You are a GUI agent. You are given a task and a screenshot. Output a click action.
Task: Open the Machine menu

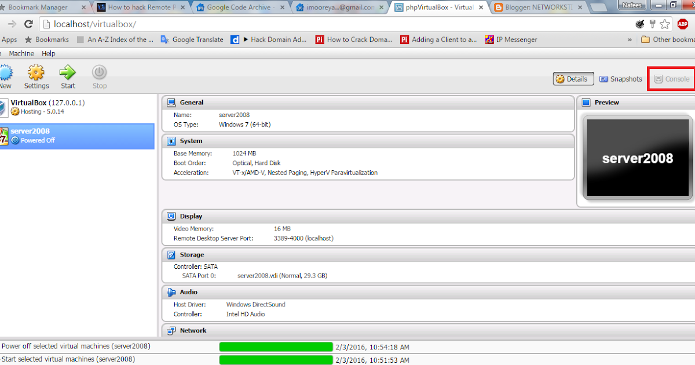coord(21,53)
